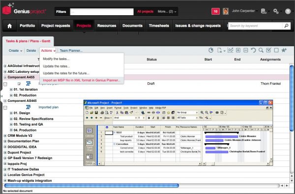The image size is (295, 194).
Task: Tick the checkbox beside the Component AS445 imported plan
Action: 5,107
